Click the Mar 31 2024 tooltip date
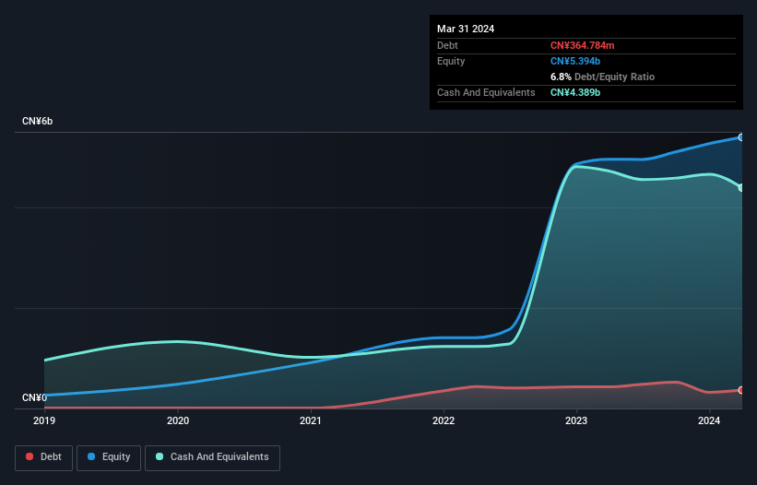The height and width of the screenshot is (485, 757). coord(466,29)
